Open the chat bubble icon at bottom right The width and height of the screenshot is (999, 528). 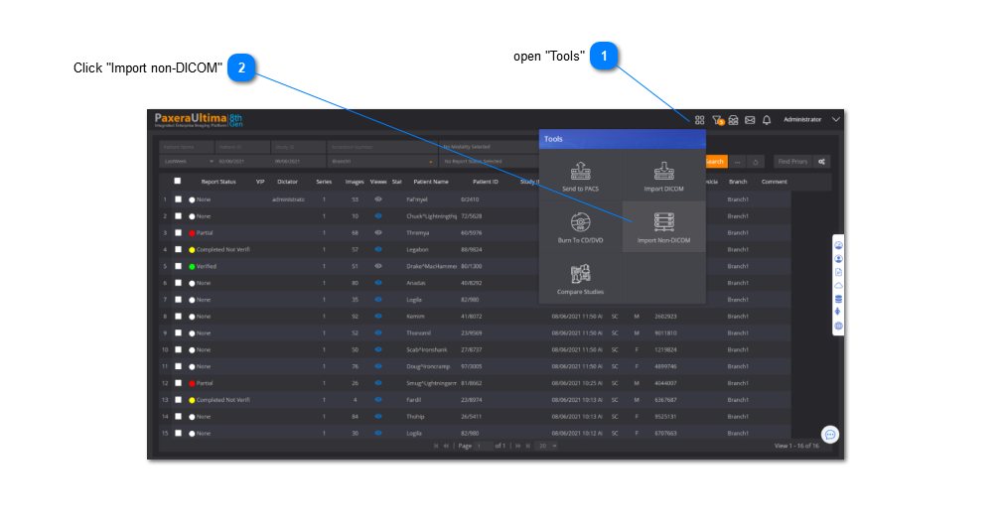pyautogui.click(x=830, y=434)
